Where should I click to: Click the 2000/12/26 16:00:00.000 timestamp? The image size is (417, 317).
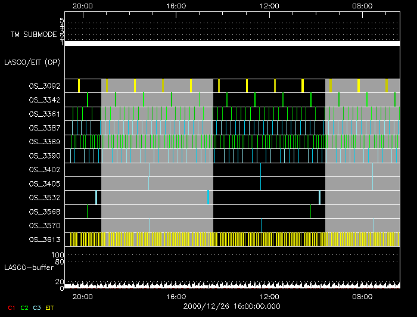[x=232, y=306]
